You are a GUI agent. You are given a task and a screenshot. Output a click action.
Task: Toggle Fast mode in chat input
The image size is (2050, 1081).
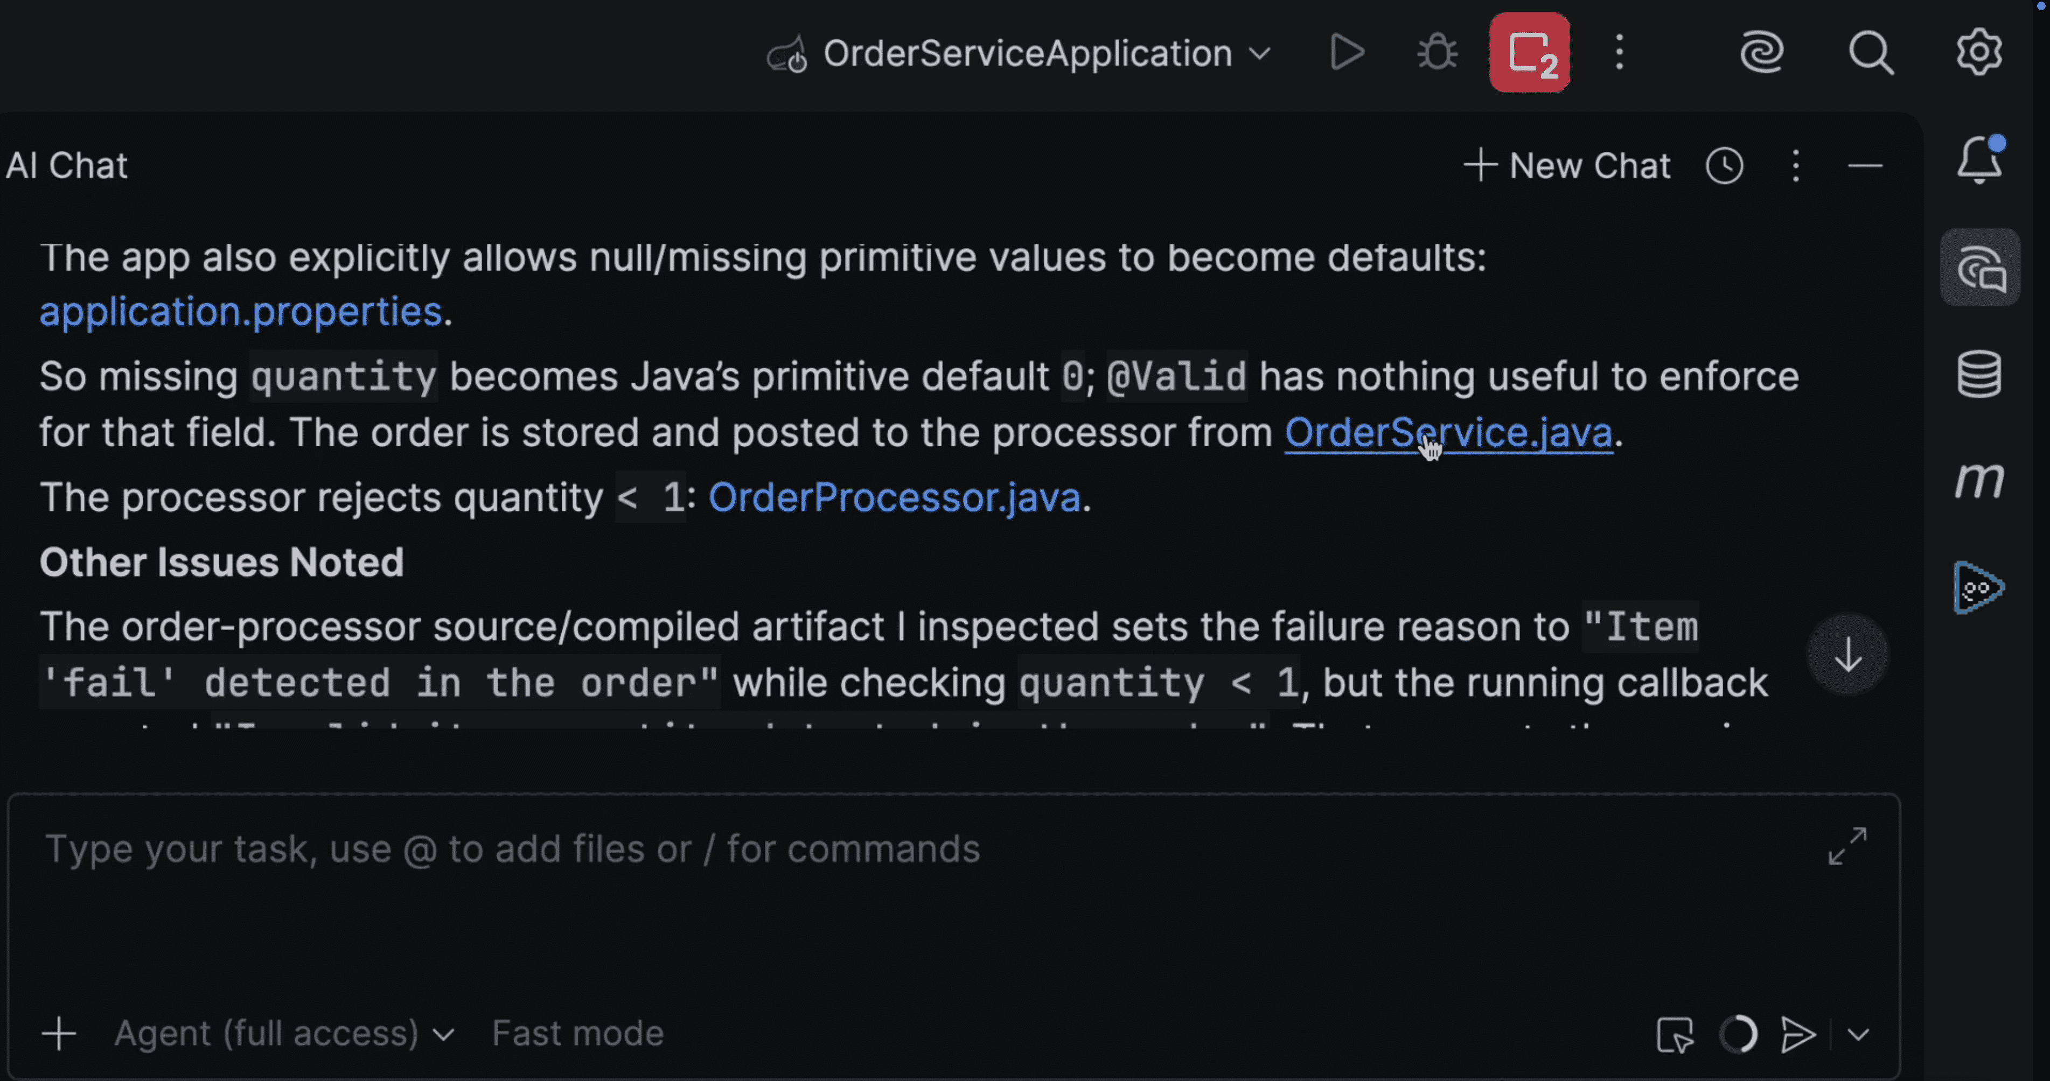[x=578, y=1033]
